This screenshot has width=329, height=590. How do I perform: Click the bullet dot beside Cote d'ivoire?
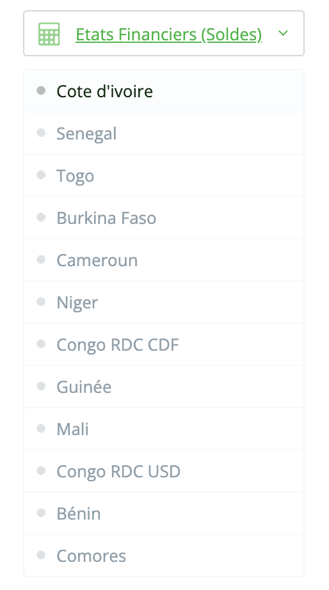41,90
